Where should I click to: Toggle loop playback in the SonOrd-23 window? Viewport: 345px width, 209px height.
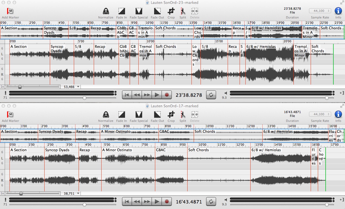pos(211,95)
